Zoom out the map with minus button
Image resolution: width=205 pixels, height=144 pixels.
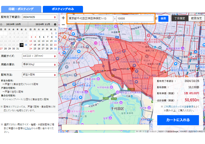(x=63, y=25)
